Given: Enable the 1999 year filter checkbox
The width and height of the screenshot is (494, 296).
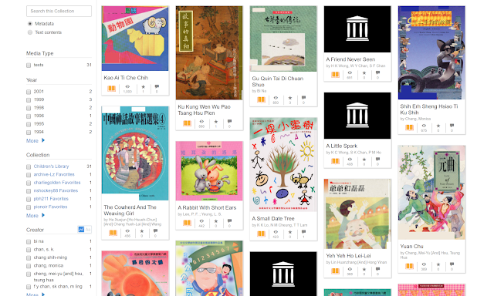Looking at the screenshot, I should [29, 99].
